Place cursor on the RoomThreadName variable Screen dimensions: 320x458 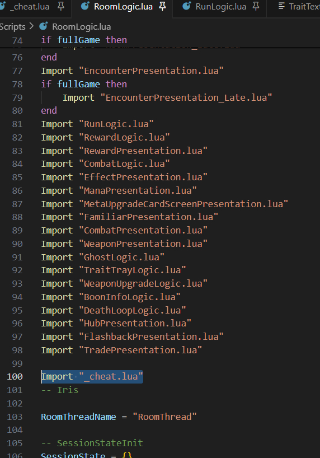tap(78, 417)
